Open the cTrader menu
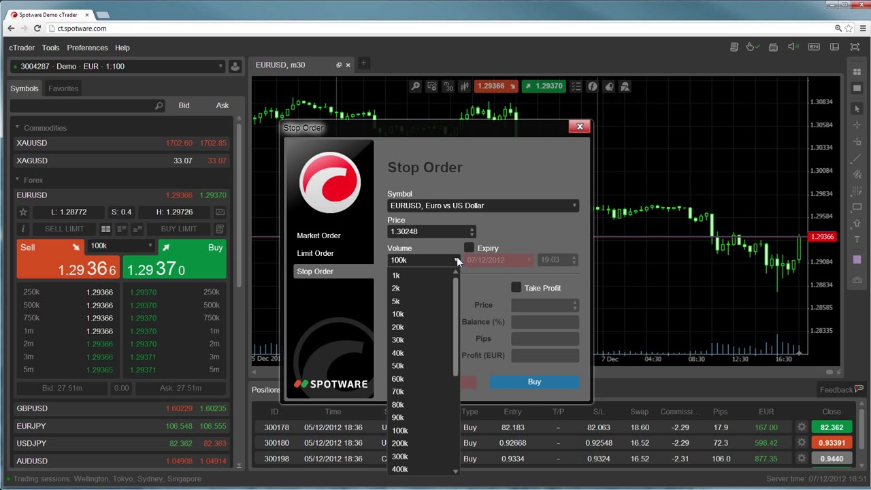 [x=22, y=48]
